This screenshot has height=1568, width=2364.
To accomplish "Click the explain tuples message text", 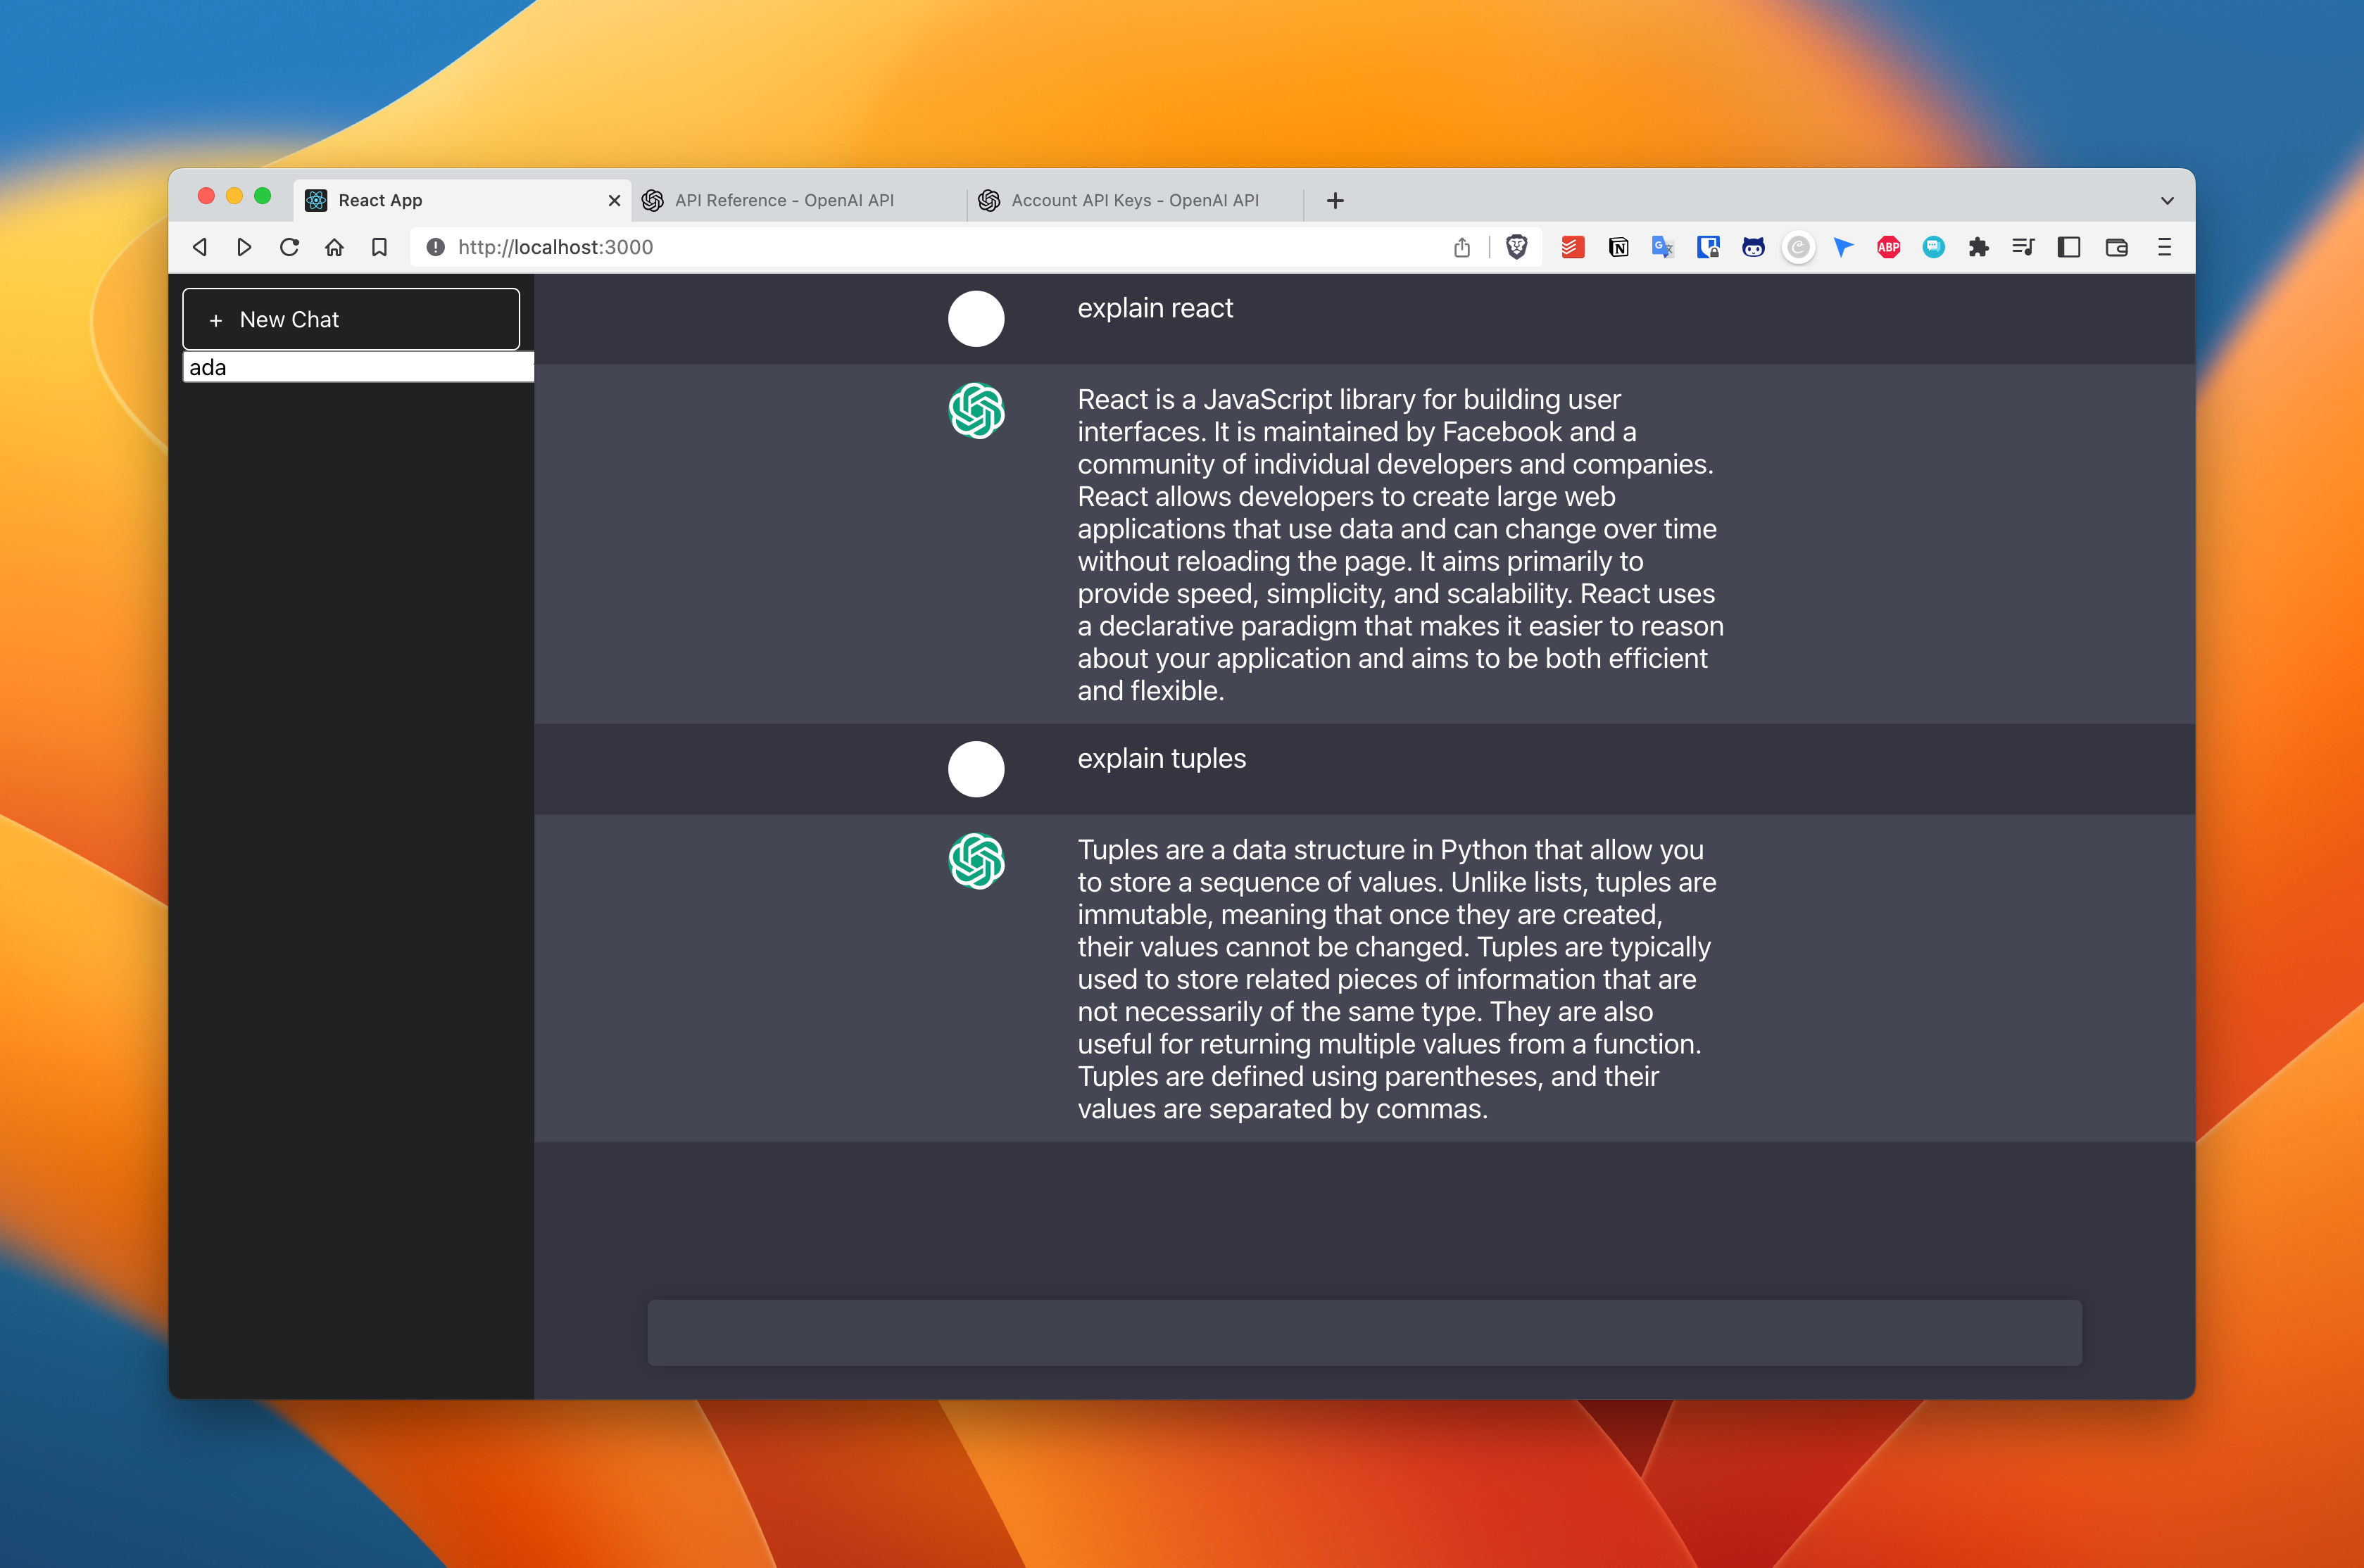I will [x=1161, y=758].
